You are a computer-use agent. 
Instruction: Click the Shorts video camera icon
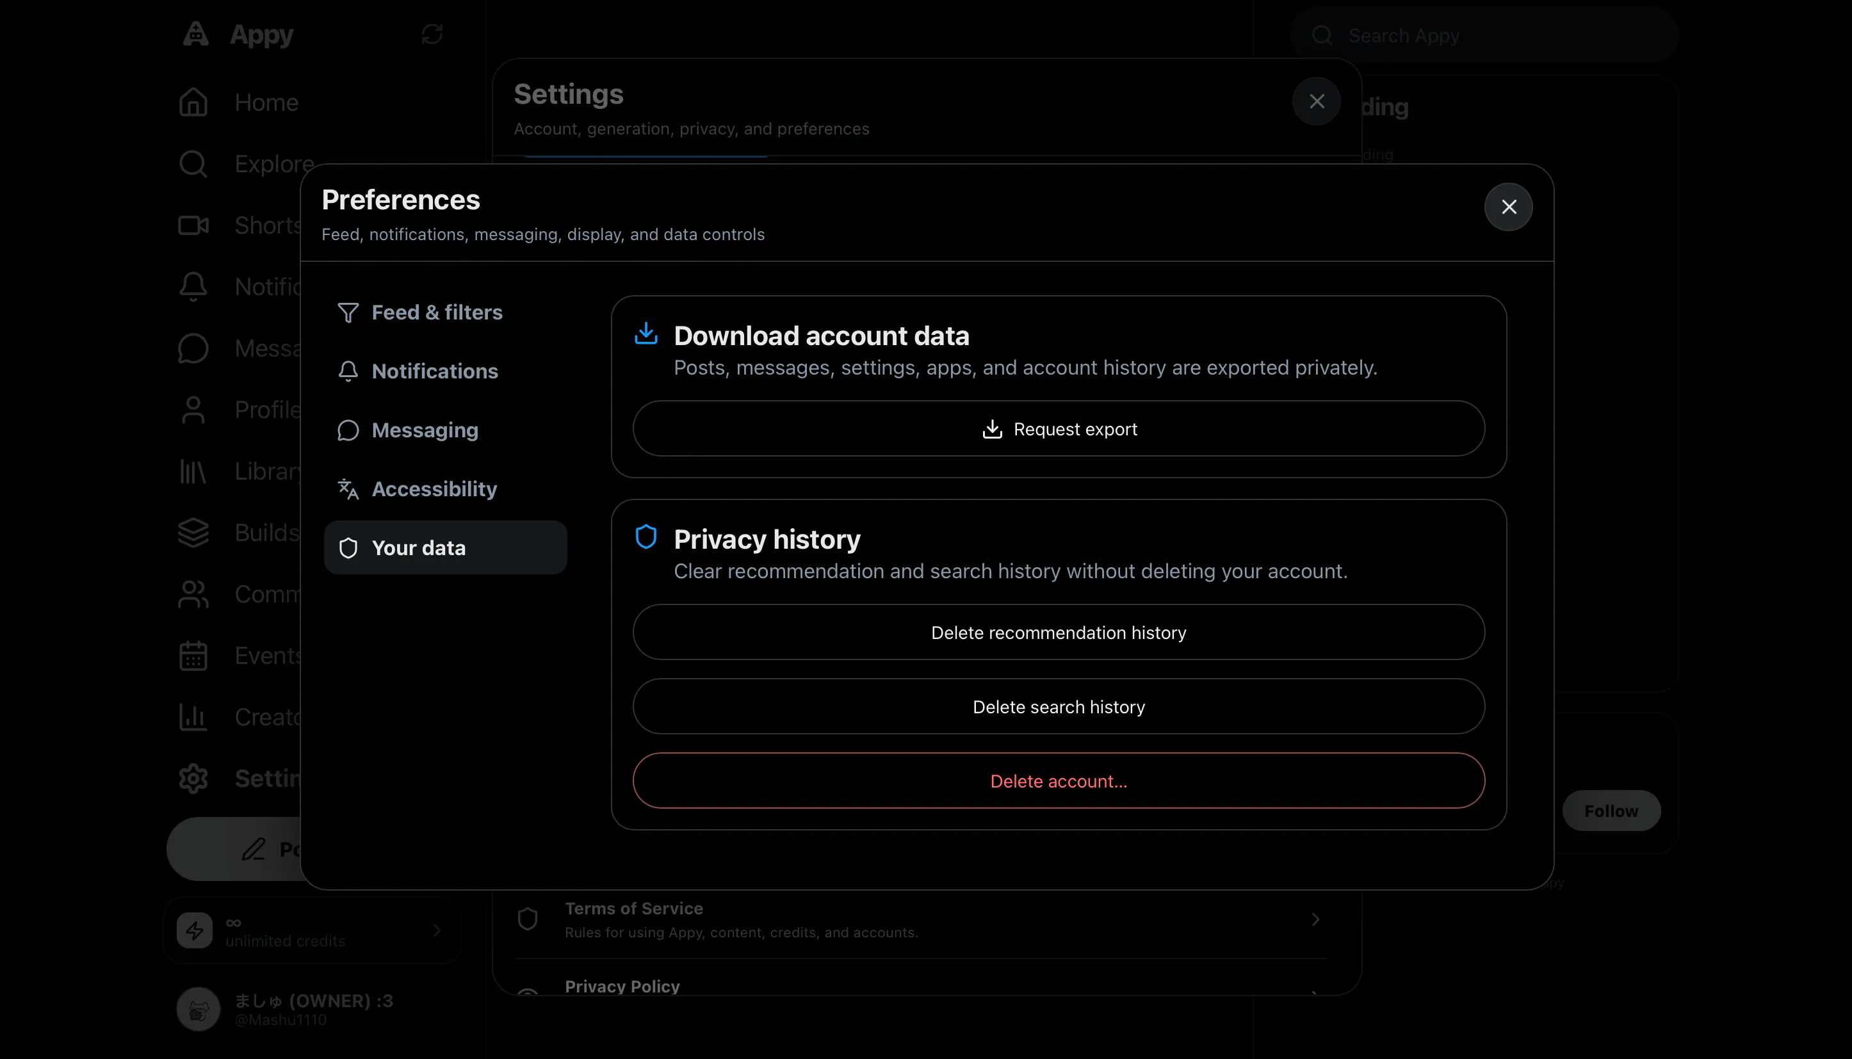193,225
